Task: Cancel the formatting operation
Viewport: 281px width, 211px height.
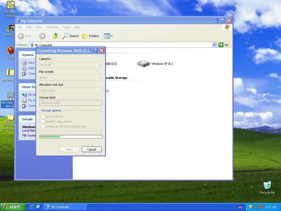Action: tap(92, 149)
